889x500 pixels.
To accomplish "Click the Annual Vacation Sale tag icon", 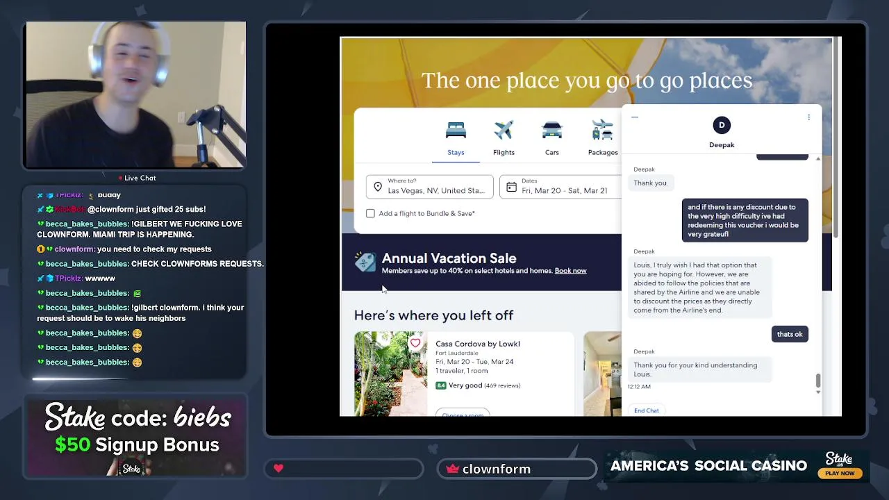I will tap(365, 262).
